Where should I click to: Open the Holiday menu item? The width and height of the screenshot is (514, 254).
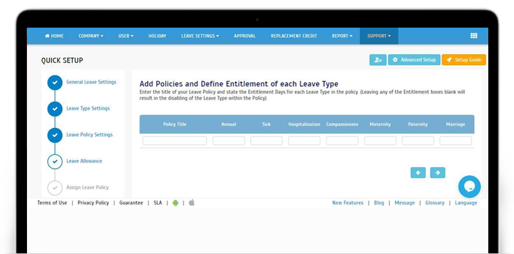click(x=157, y=36)
